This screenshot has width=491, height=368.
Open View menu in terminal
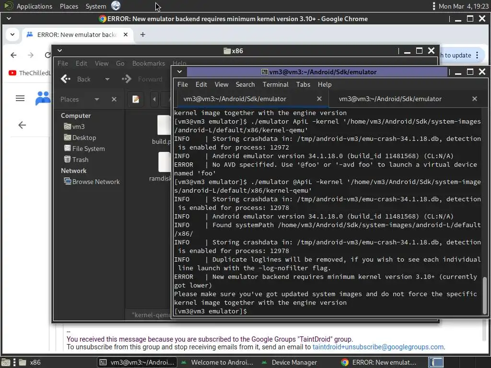(x=222, y=84)
